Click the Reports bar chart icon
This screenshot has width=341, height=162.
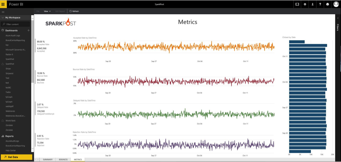[x=3, y=136]
